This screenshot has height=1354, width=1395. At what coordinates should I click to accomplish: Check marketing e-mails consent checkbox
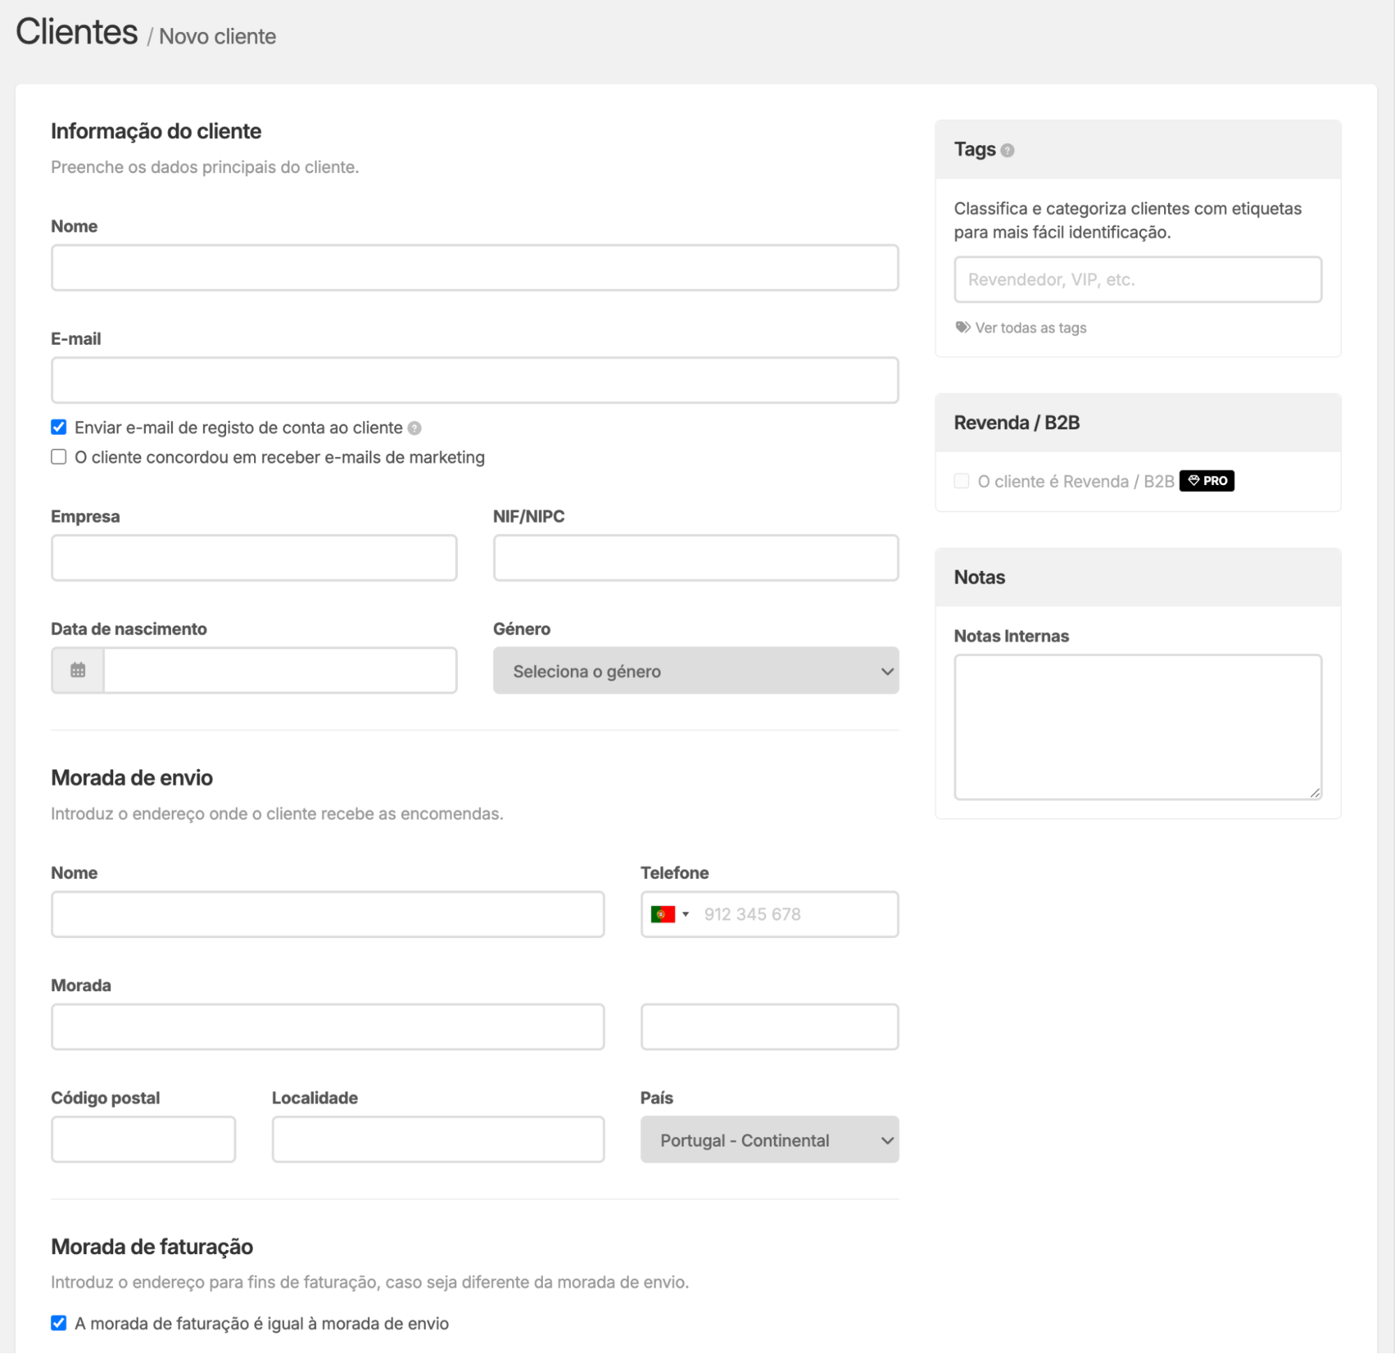59,457
